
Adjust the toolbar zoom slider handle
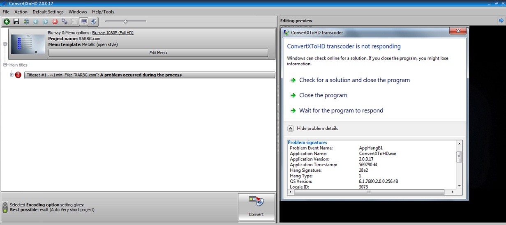click(x=125, y=21)
